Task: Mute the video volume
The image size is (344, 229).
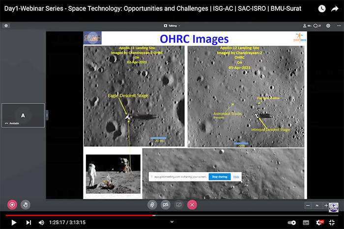Action: coord(41,222)
